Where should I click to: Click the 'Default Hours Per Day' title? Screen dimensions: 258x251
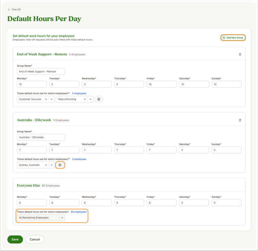[44, 19]
